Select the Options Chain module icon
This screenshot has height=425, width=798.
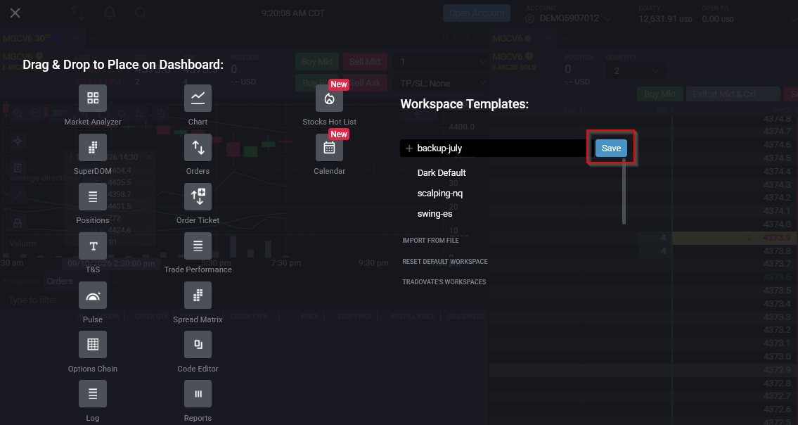(93, 345)
